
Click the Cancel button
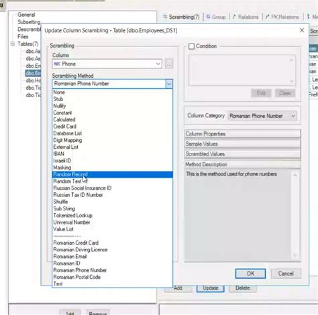(286, 273)
